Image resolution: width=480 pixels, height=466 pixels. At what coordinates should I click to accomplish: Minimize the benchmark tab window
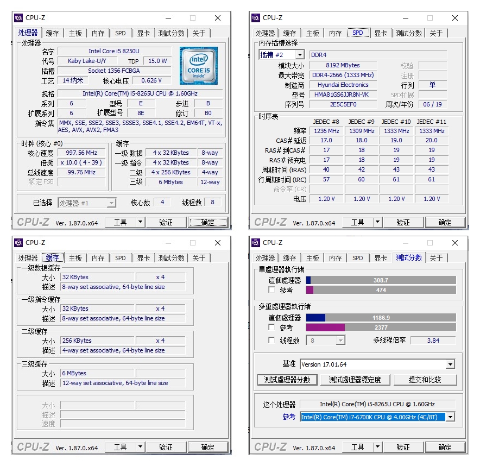click(406, 243)
